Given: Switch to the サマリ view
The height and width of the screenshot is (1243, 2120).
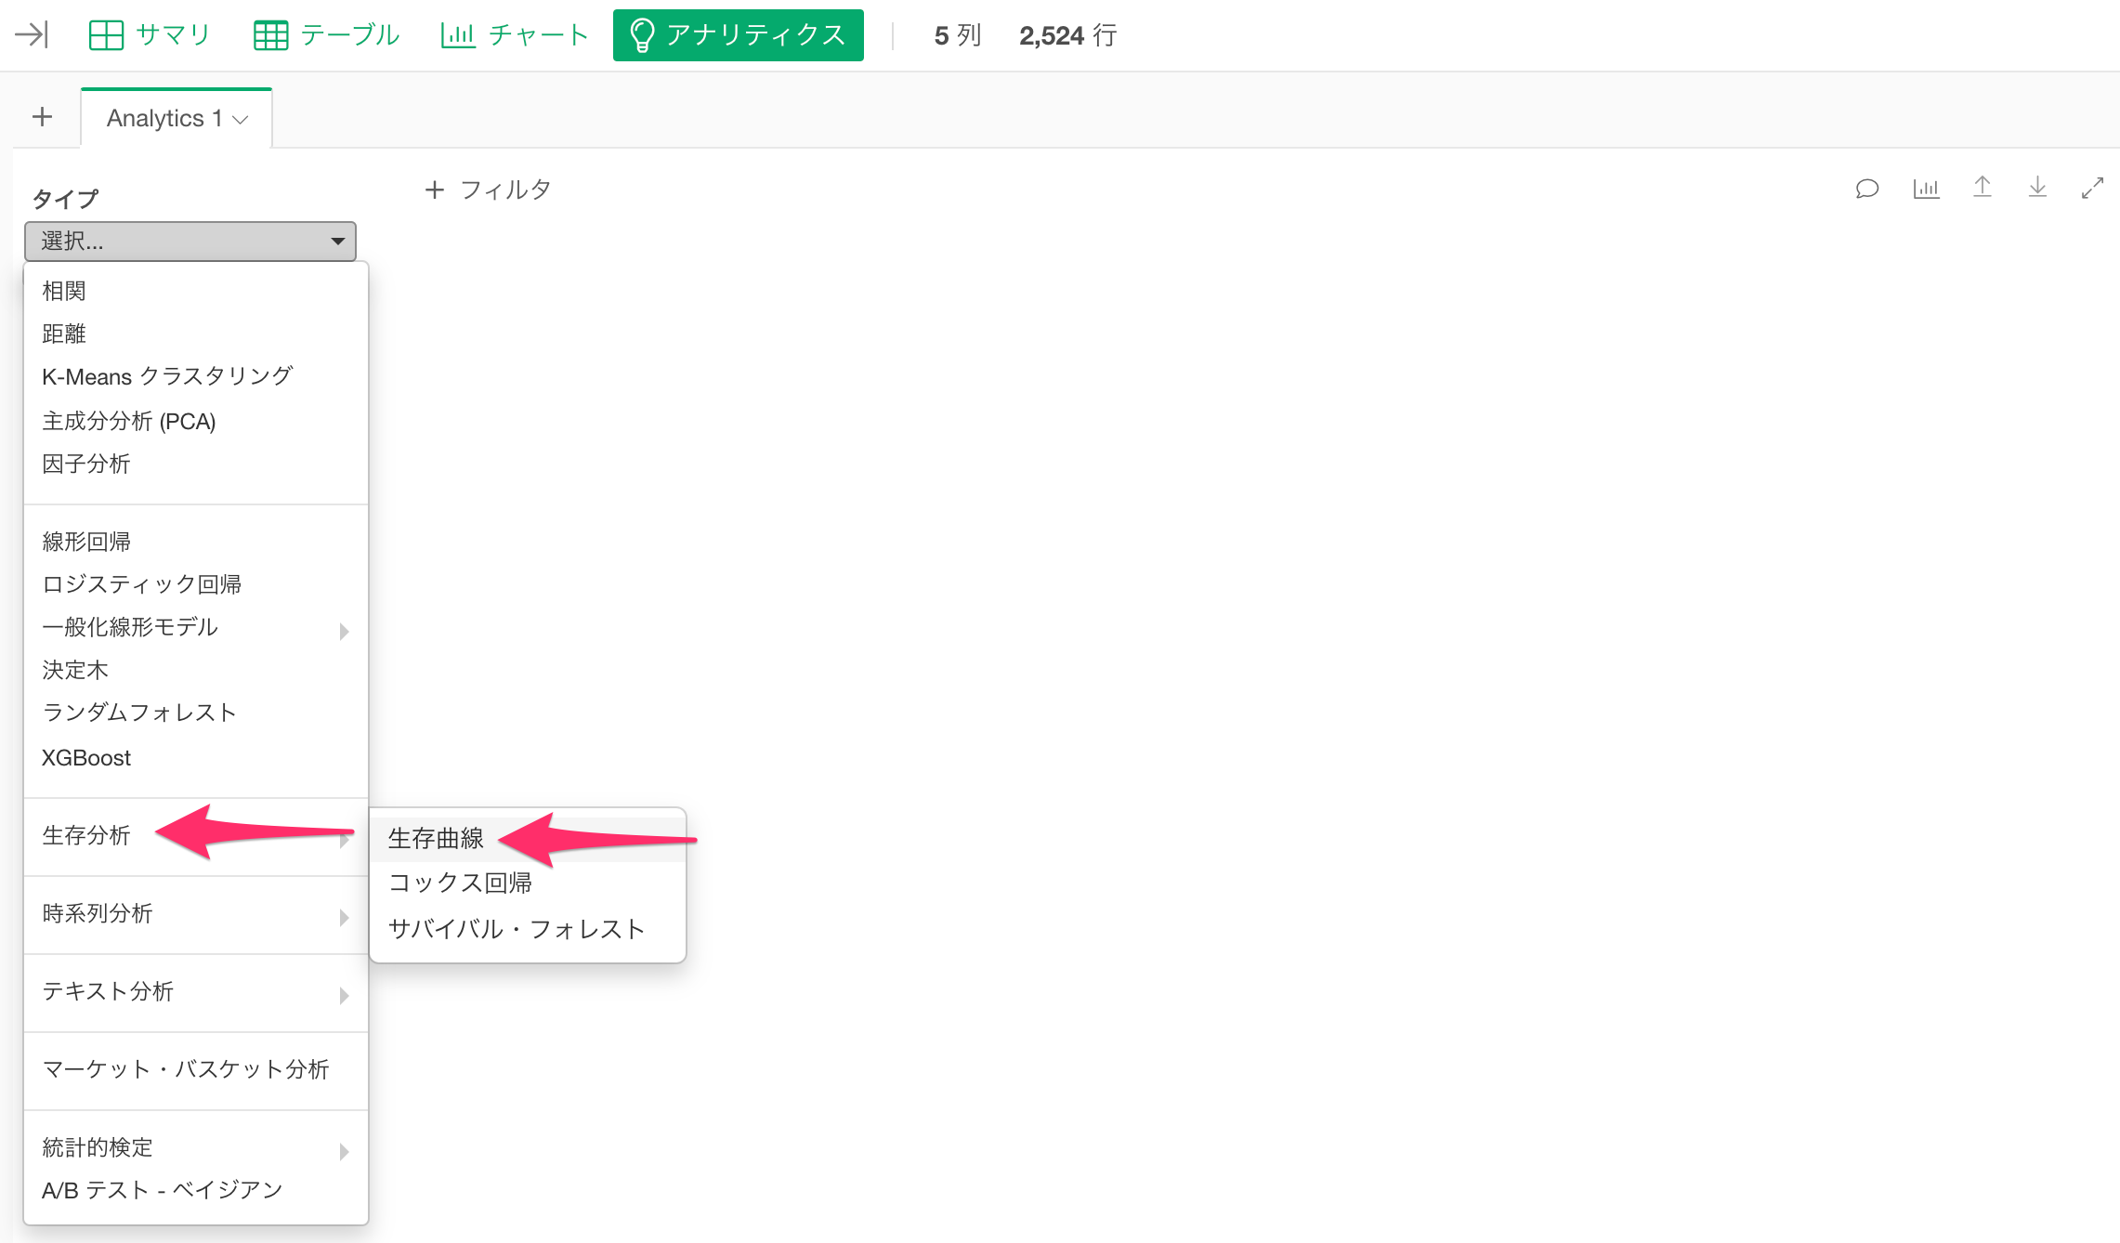Looking at the screenshot, I should pos(150,35).
